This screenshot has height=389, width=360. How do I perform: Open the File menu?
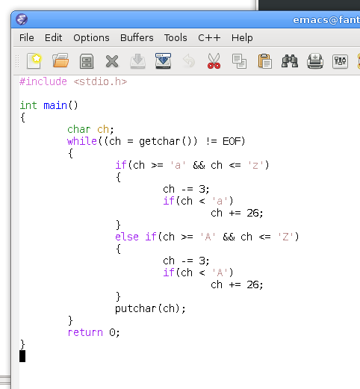[x=27, y=38]
